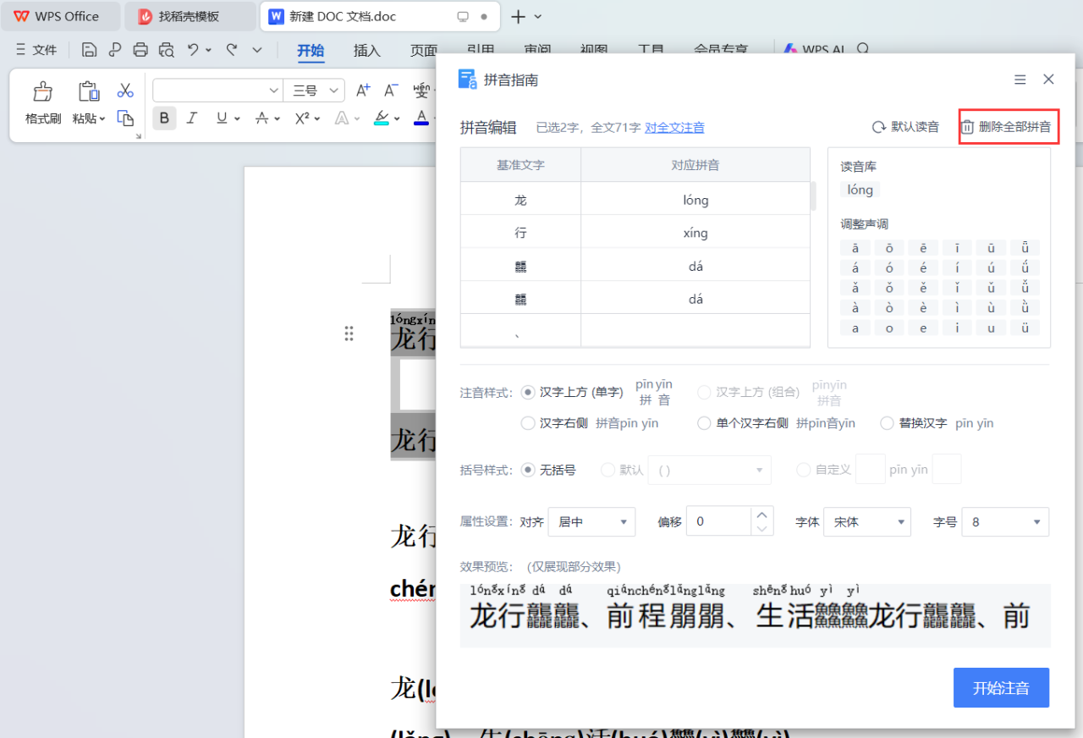Click the text effects outlined A icon
The width and height of the screenshot is (1083, 738).
point(342,118)
